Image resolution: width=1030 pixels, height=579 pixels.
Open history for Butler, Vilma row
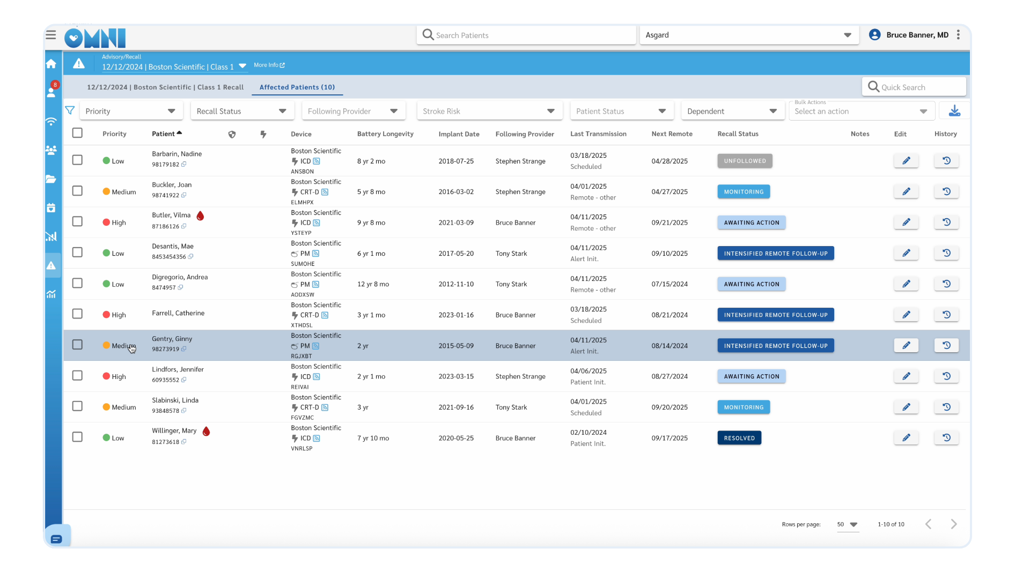tap(946, 222)
